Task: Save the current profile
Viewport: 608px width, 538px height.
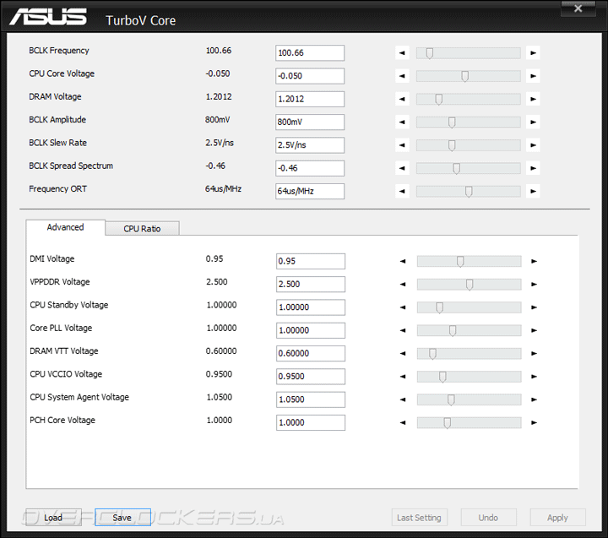Action: click(122, 518)
